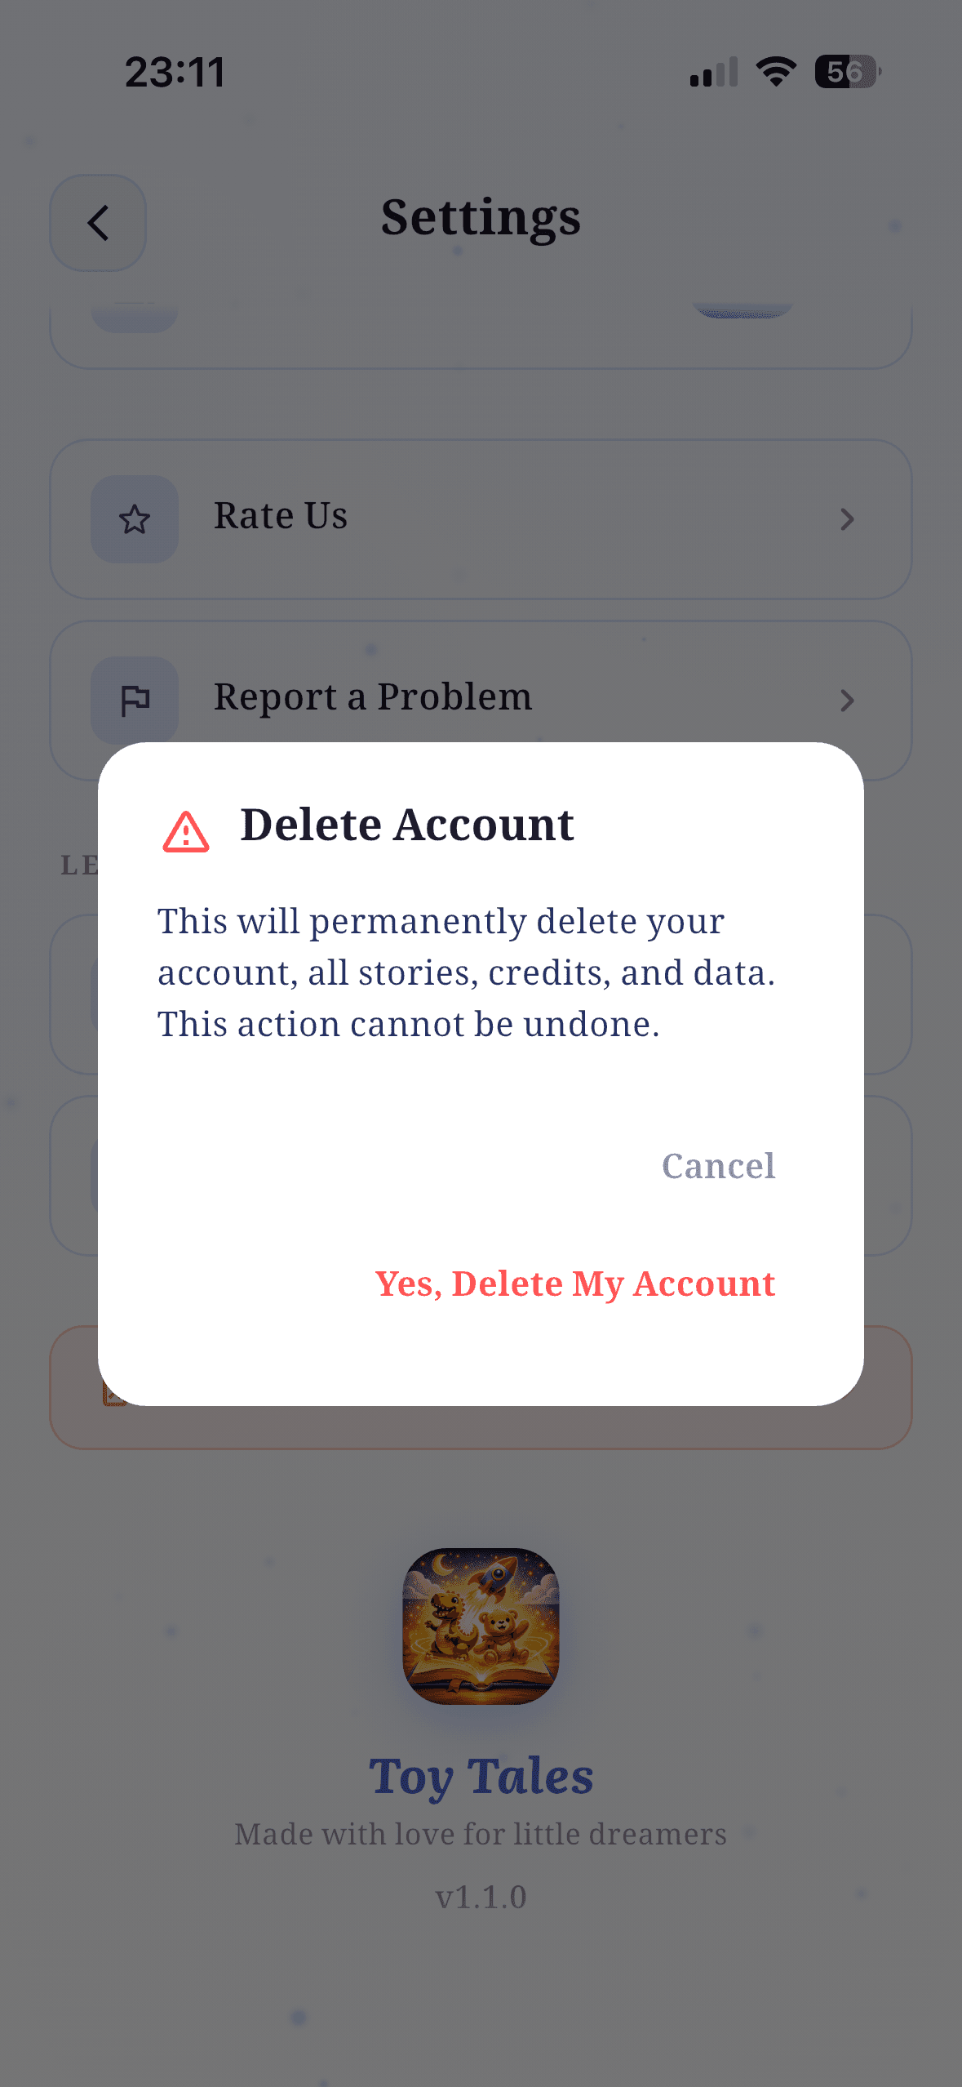962x2087 pixels.
Task: Open the Report a Problem option
Action: [x=372, y=696]
